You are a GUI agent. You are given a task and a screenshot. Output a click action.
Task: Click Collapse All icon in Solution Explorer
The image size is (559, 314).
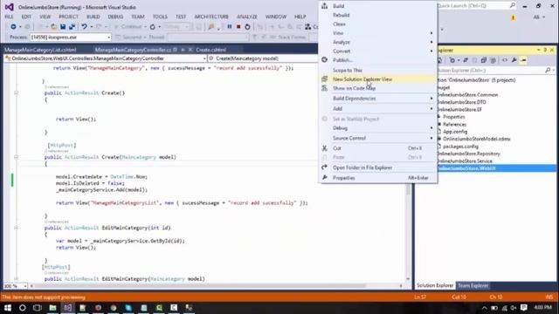click(483, 60)
